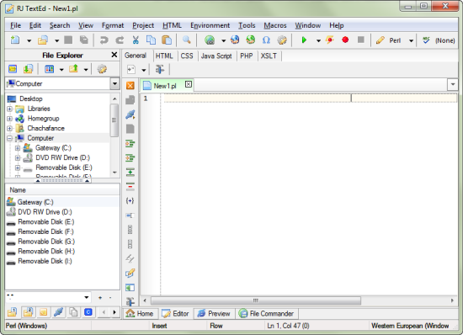The width and height of the screenshot is (463, 335).
Task: Click the {+} icon in vertical toolbar
Action: (130, 200)
